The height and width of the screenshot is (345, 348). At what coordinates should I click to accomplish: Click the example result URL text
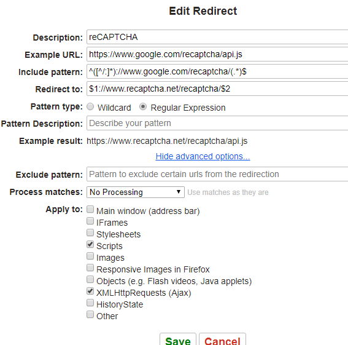pos(167,141)
